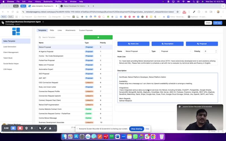This screenshot has width=226, height=141.
Task: Switch to Retool Developer browser tab
Action: (74, 6)
